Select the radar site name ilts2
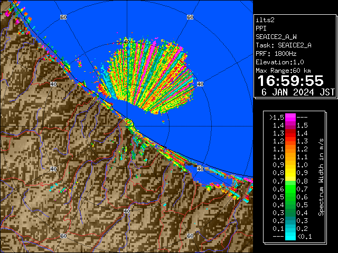 click(x=265, y=20)
